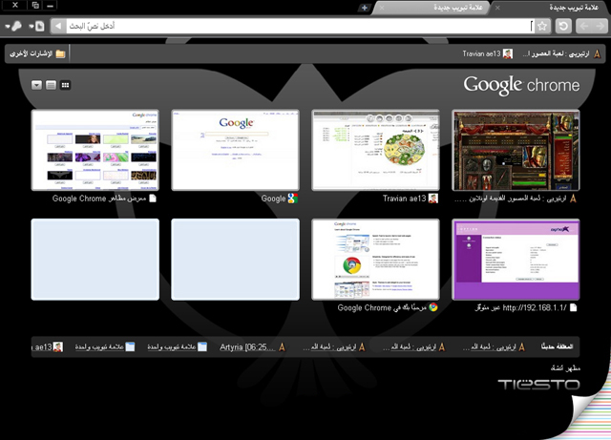
Task: Open the Travian ae13 bookmark in bookmarks bar
Action: pyautogui.click(x=487, y=53)
